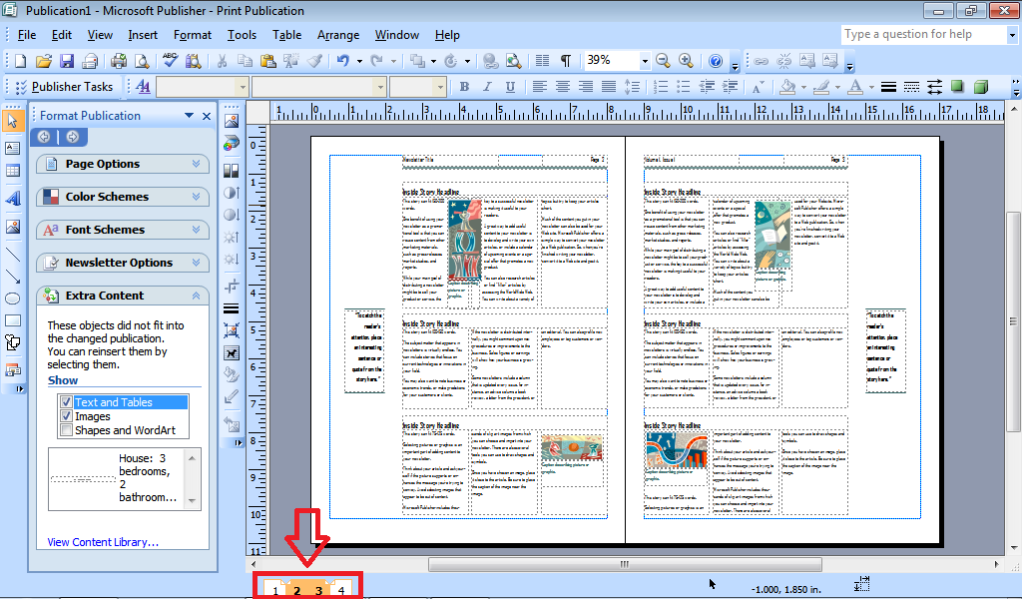Open the Font Color swatch dropdown
Screen dimensions: 1022x599
(870, 87)
